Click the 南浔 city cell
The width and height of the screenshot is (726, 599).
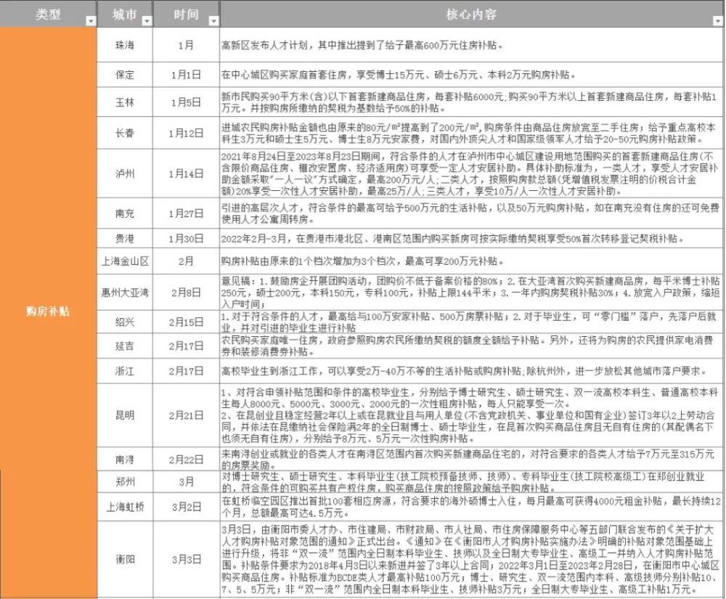125,459
